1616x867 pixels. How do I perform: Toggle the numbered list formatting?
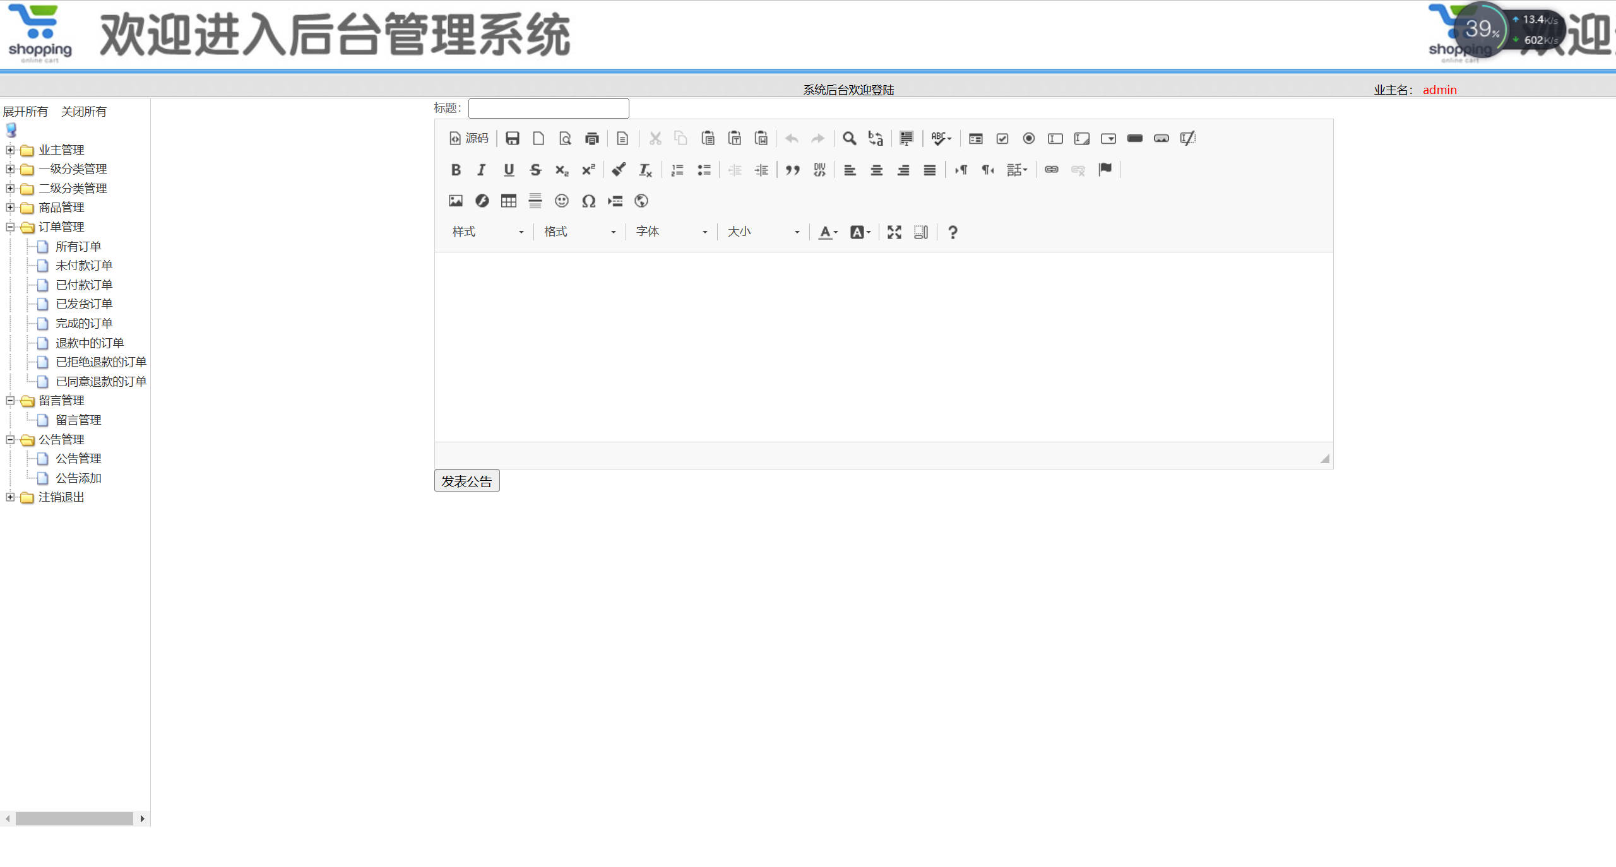677,170
